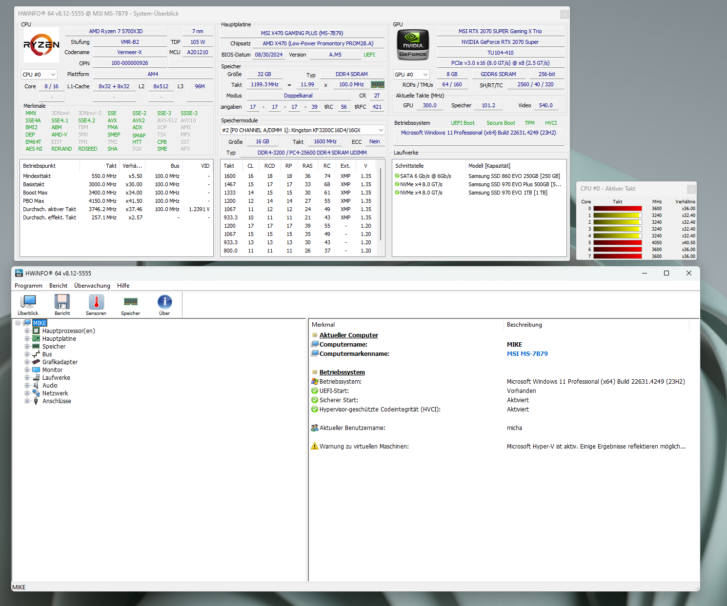This screenshot has width=727, height=606.
Task: Click the Ryzen CPU logo
Action: pos(41,45)
